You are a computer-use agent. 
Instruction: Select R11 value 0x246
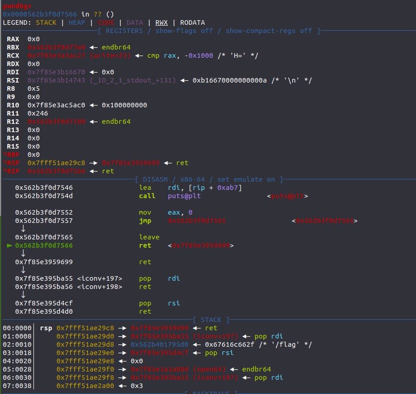pos(38,113)
